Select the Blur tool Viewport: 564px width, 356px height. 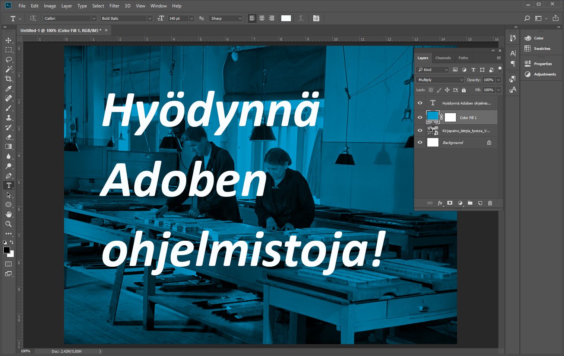[9, 156]
